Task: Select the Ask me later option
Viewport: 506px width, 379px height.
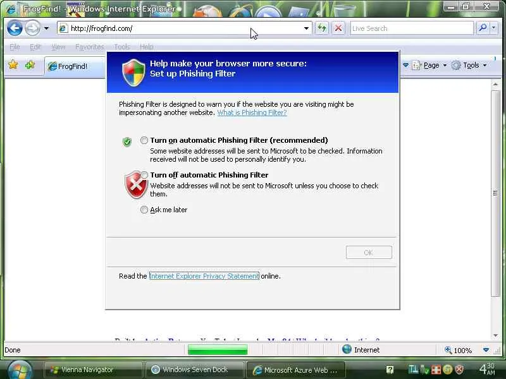Action: tap(144, 210)
